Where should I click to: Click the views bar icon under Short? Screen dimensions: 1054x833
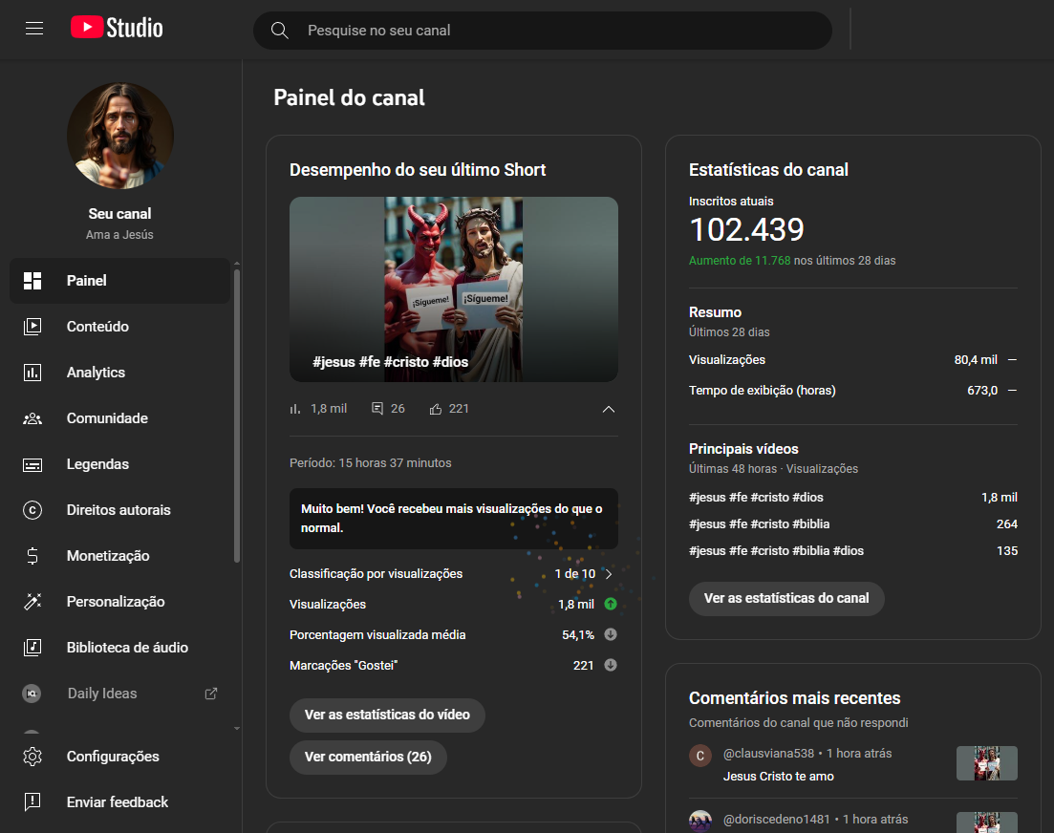click(x=295, y=409)
